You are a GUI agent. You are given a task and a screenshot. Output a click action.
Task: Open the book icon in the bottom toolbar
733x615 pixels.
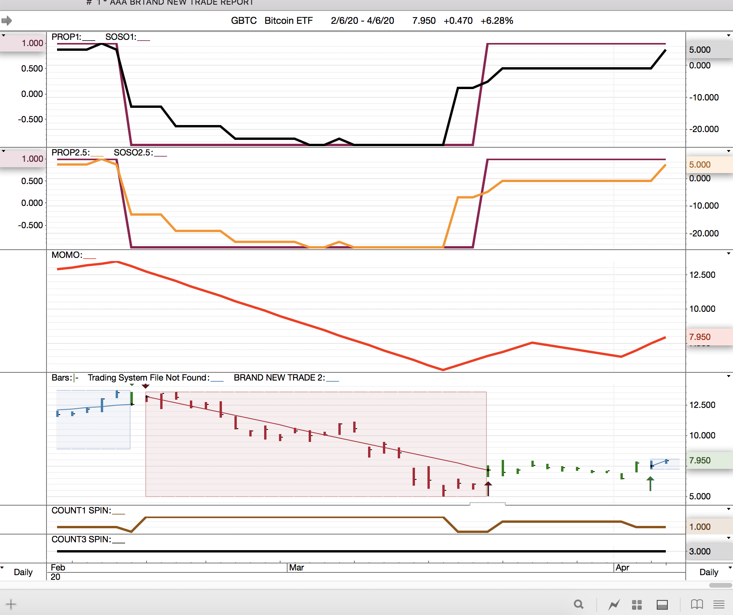click(x=697, y=604)
